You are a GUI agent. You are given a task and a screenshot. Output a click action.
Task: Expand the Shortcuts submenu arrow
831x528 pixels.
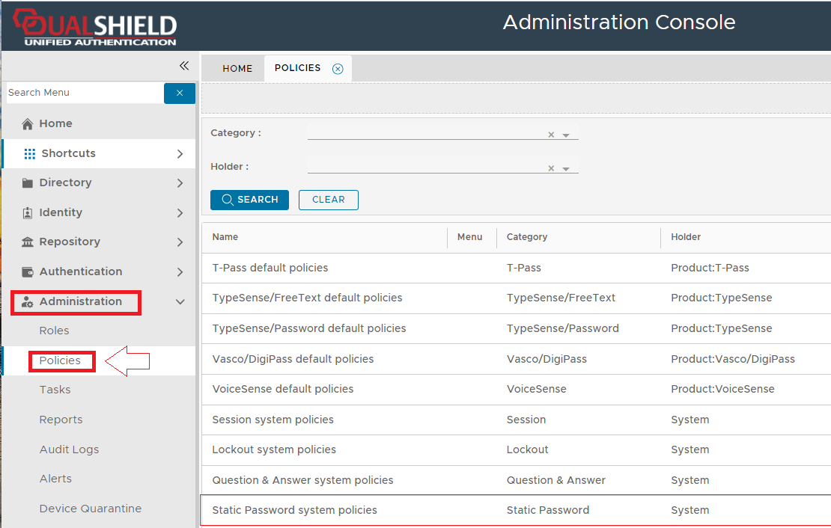tap(180, 154)
